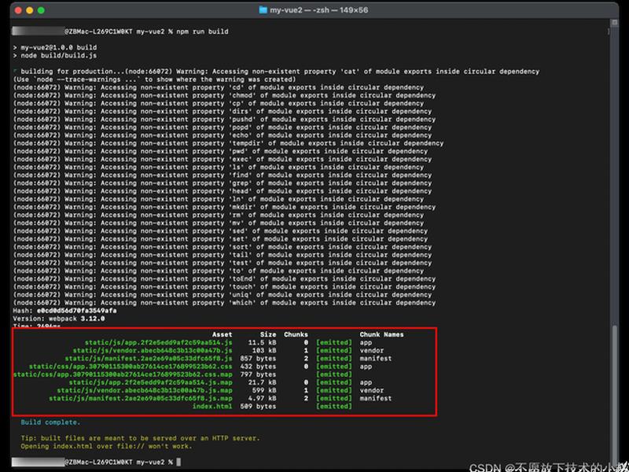This screenshot has height=472, width=629.
Task: Click the 'index.html' asset entry
Action: (x=212, y=407)
